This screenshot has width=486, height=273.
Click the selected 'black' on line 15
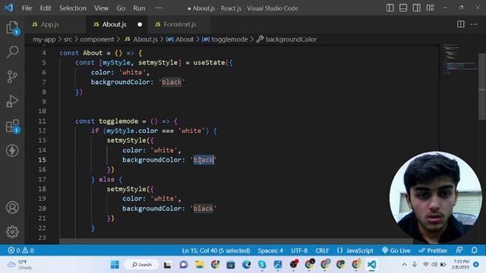coord(204,160)
